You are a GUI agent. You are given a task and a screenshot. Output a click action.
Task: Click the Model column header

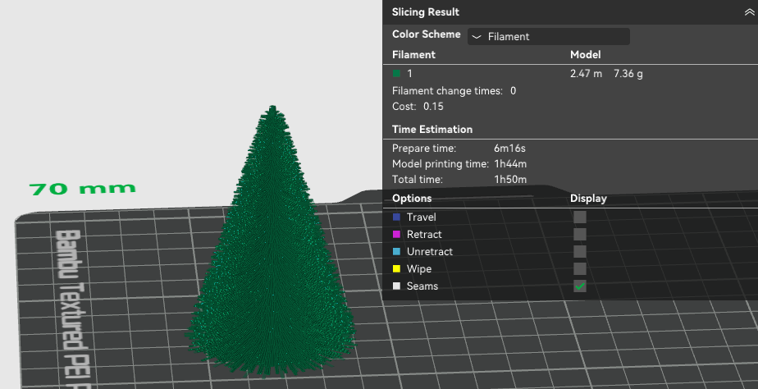[586, 55]
